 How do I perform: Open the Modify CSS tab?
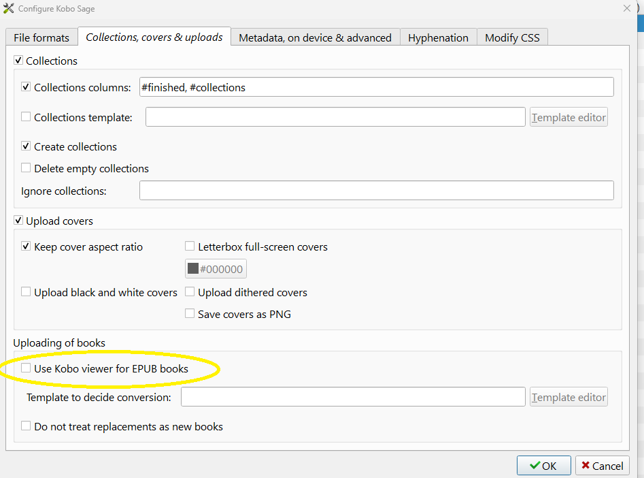[512, 38]
